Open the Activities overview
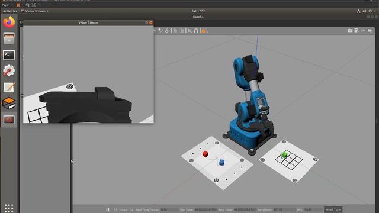 coord(10,11)
